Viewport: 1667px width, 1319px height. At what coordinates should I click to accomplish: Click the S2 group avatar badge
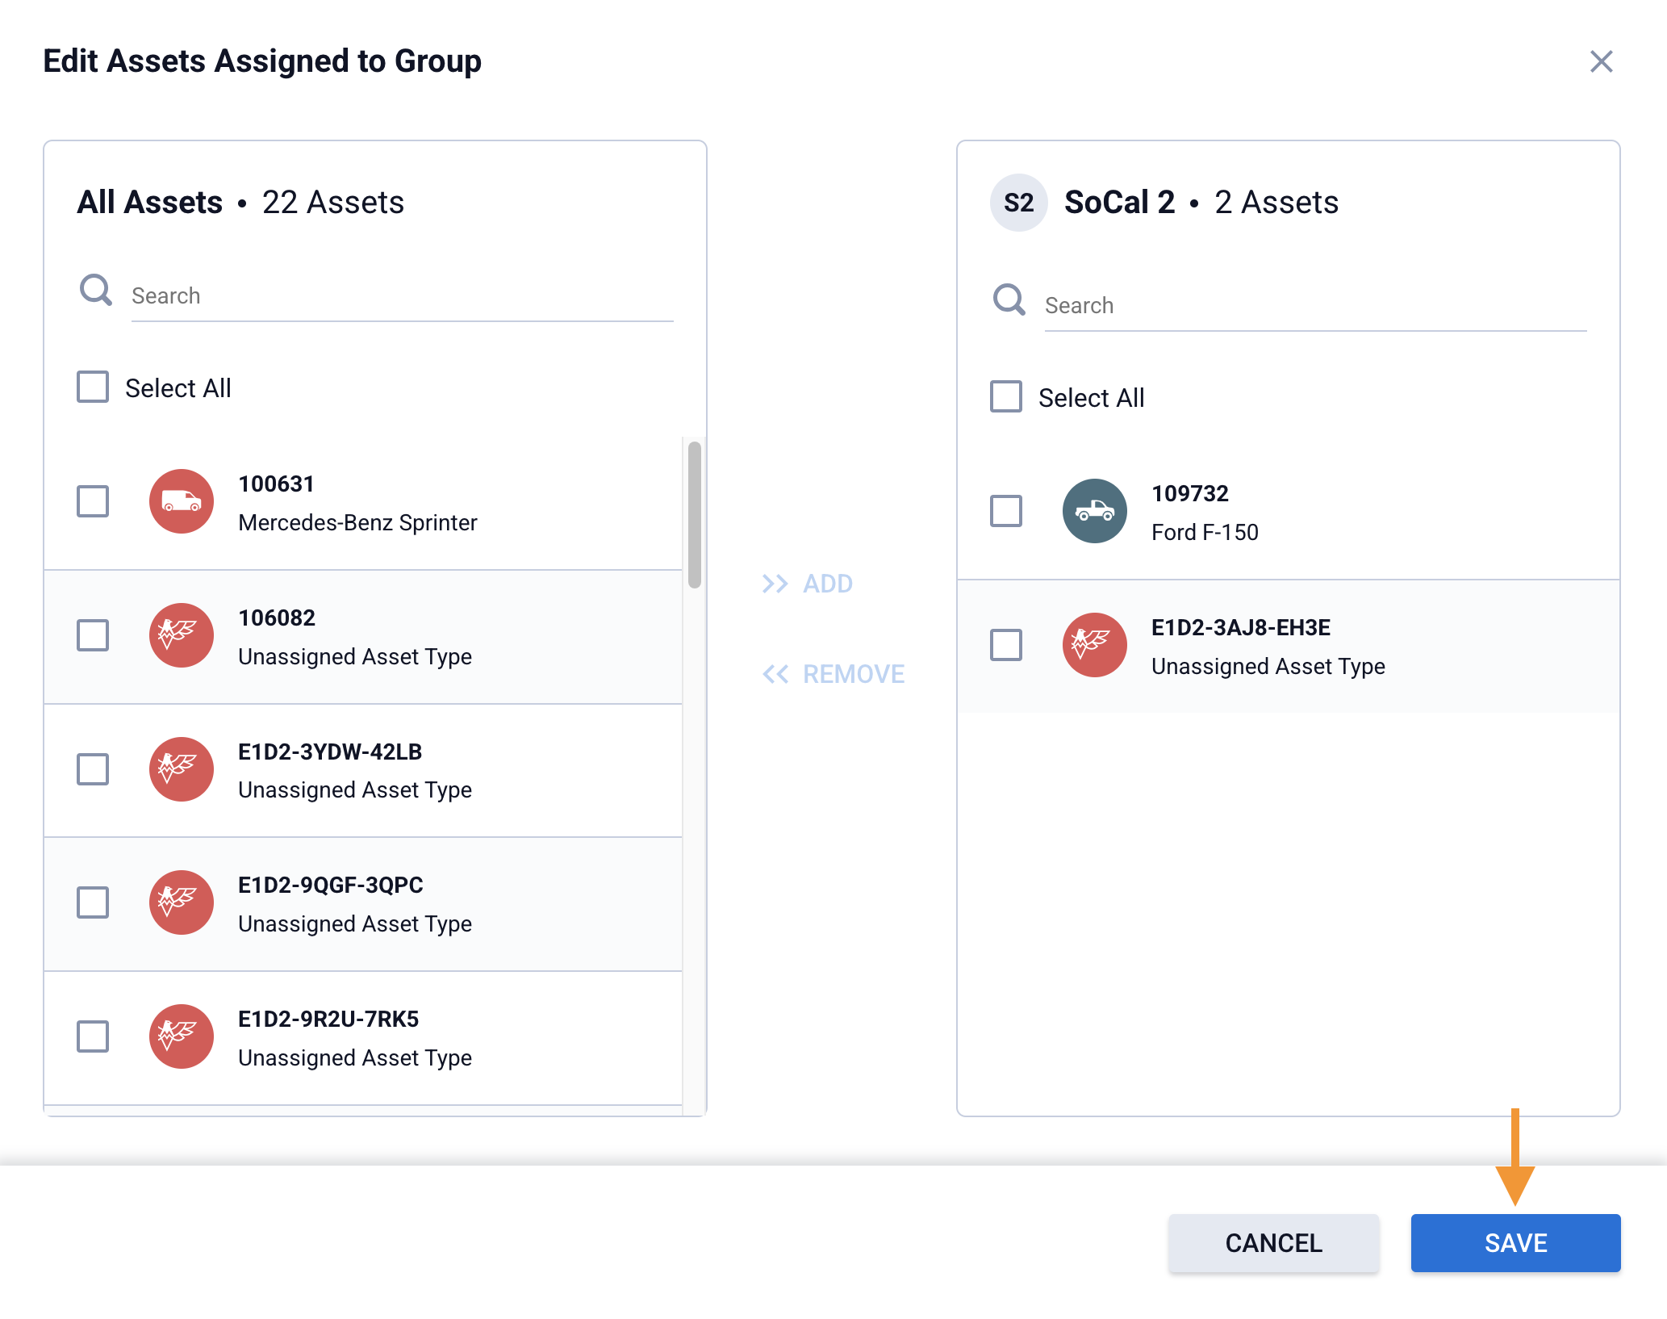(x=1018, y=203)
